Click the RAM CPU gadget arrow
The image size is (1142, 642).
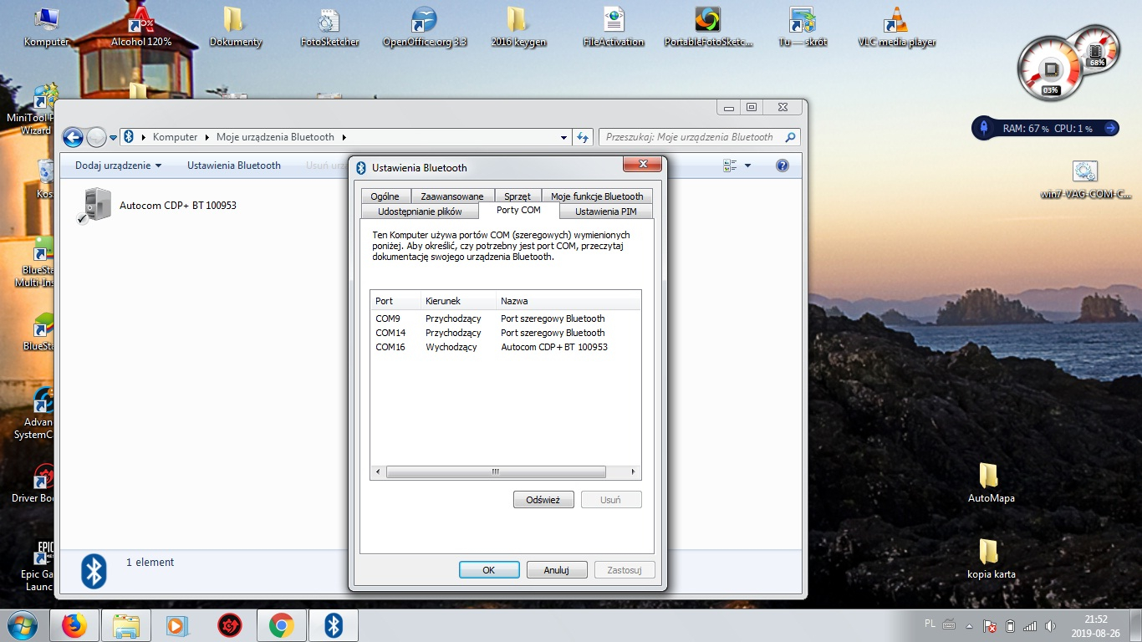(x=1110, y=128)
